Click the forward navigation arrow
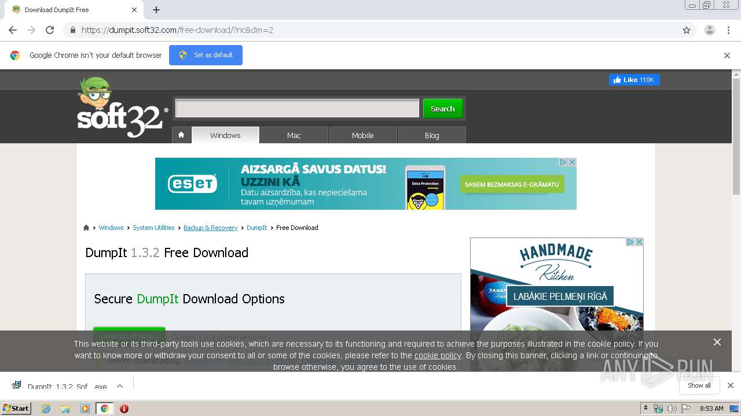Screen dimensions: 741x416 [x=31, y=30]
